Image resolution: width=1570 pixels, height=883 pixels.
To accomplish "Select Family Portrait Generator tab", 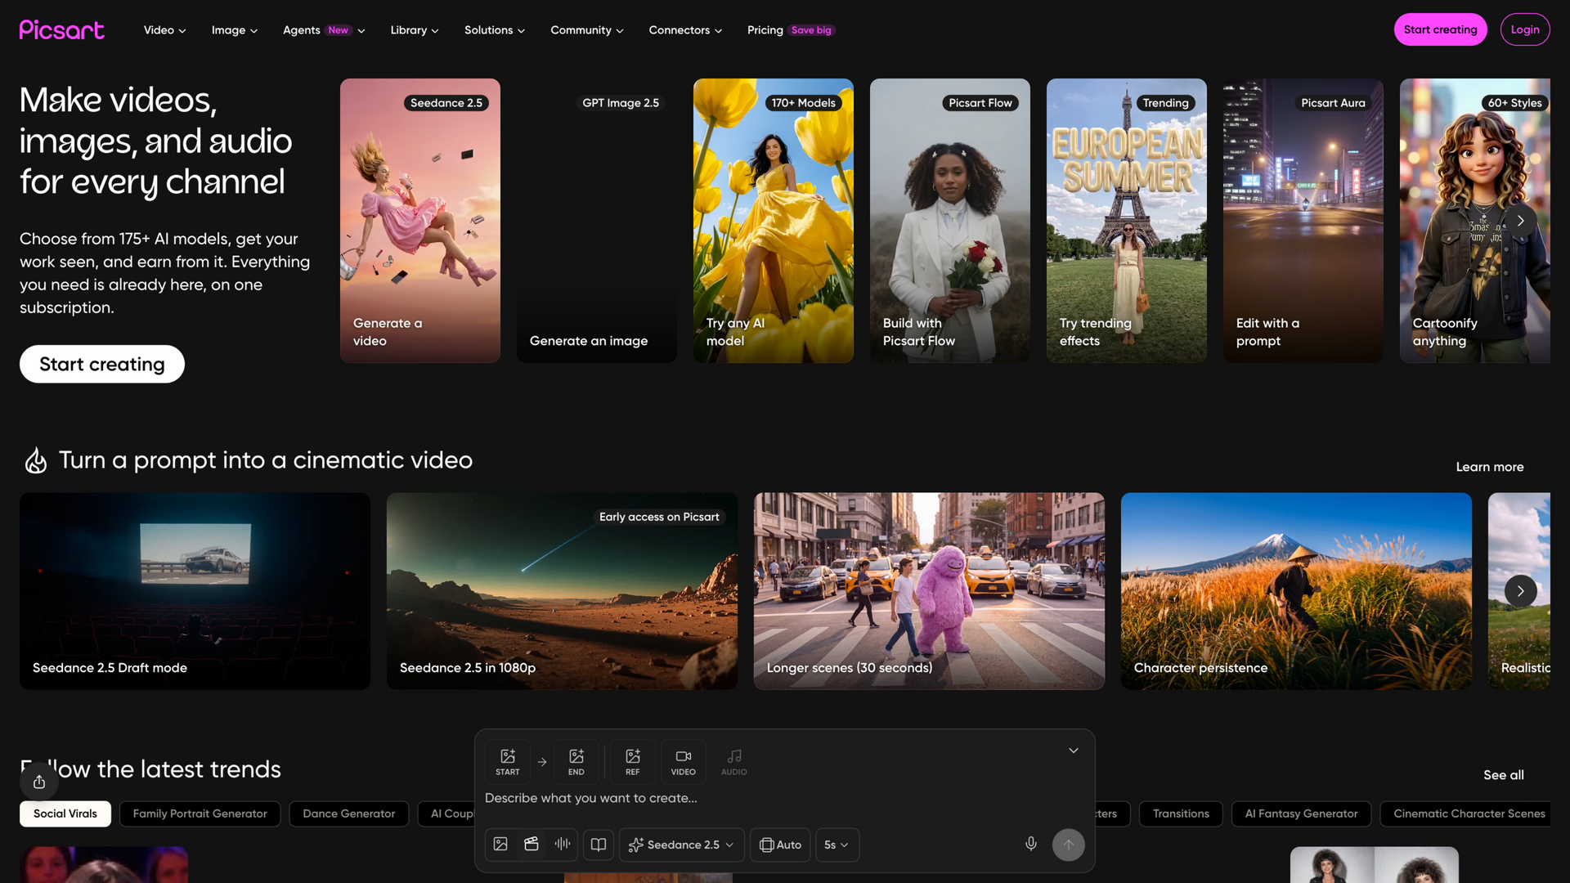I will point(200,814).
